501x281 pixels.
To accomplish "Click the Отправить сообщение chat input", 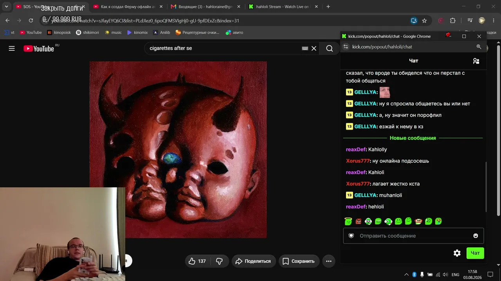I will 413,236.
